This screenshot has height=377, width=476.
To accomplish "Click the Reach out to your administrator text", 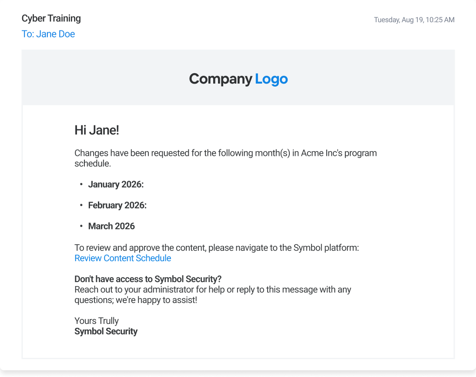I will pos(213,295).
